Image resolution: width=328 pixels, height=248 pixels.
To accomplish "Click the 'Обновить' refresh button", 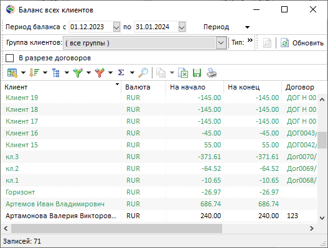I will coord(302,43).
